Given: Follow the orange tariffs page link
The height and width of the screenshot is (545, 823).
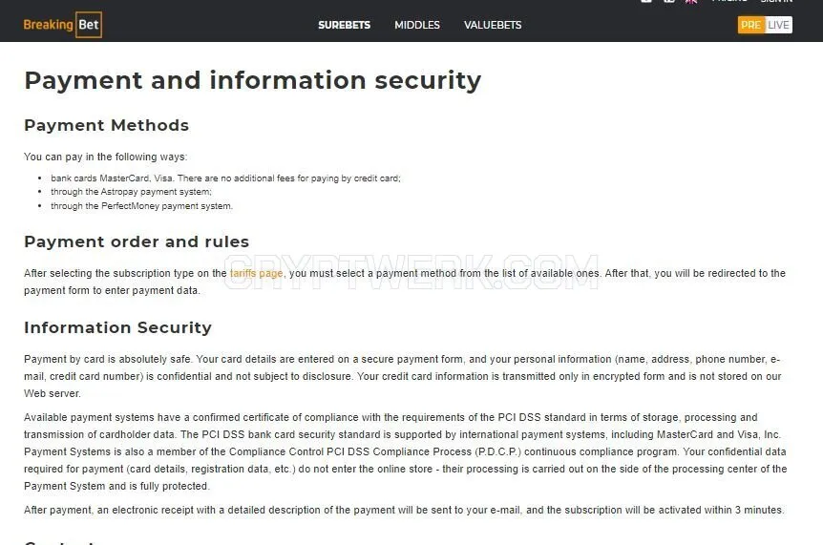Looking at the screenshot, I should point(256,273).
